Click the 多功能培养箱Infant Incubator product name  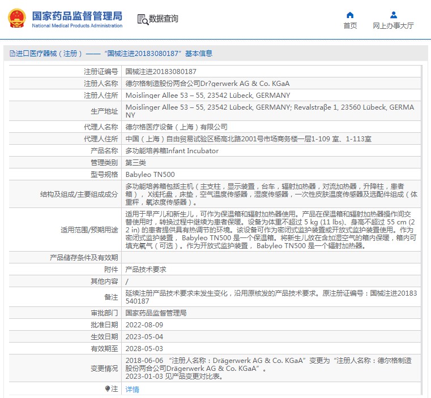[x=172, y=151]
